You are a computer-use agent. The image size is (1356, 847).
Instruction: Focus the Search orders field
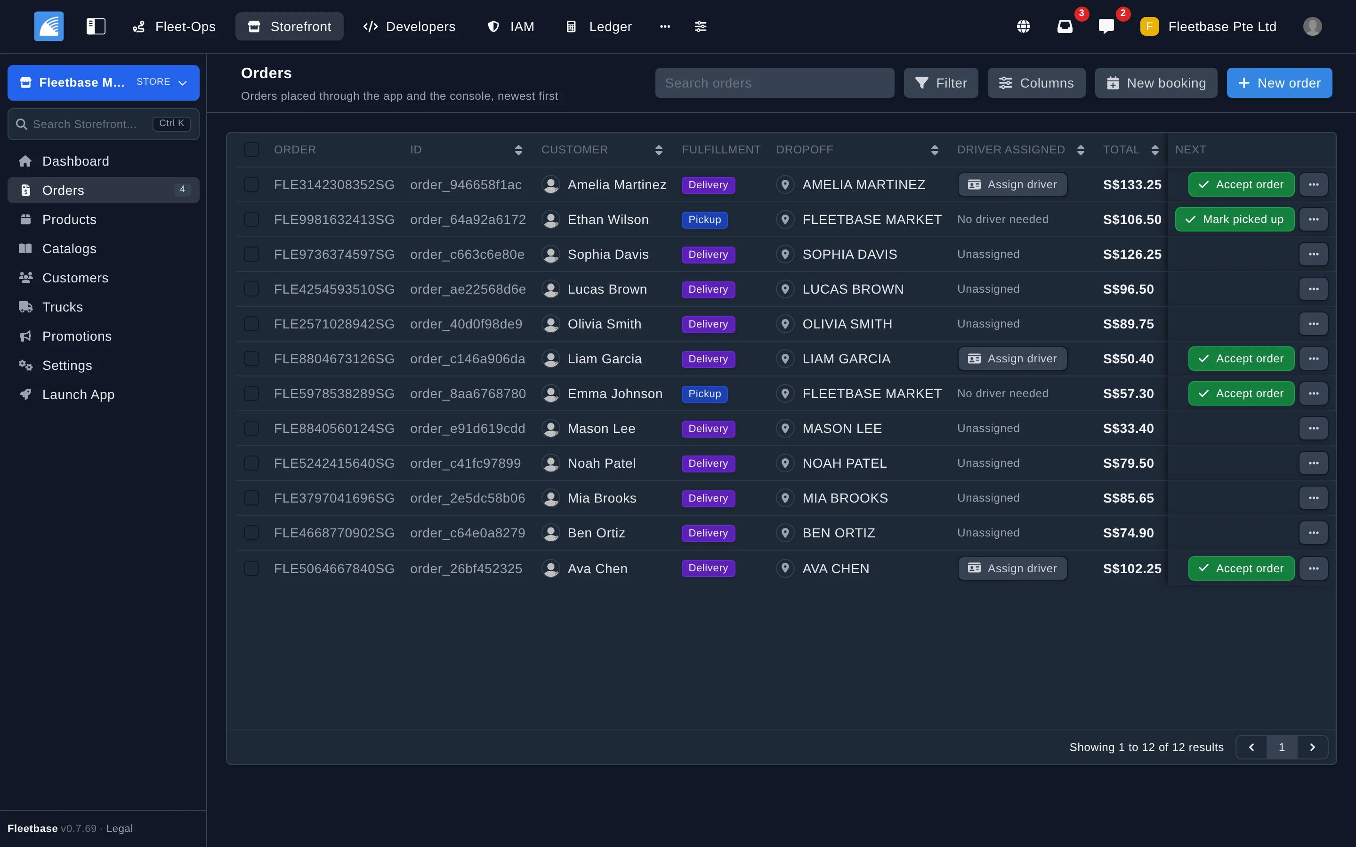click(775, 83)
